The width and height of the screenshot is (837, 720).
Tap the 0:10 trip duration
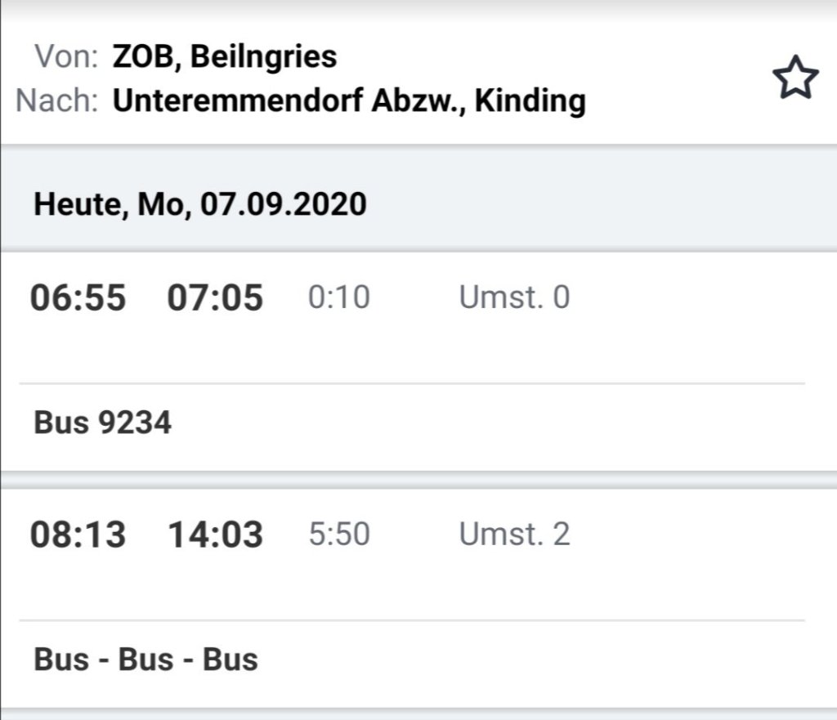pyautogui.click(x=338, y=297)
